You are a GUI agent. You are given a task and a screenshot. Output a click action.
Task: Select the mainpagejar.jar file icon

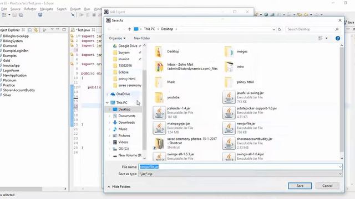pos(159,128)
